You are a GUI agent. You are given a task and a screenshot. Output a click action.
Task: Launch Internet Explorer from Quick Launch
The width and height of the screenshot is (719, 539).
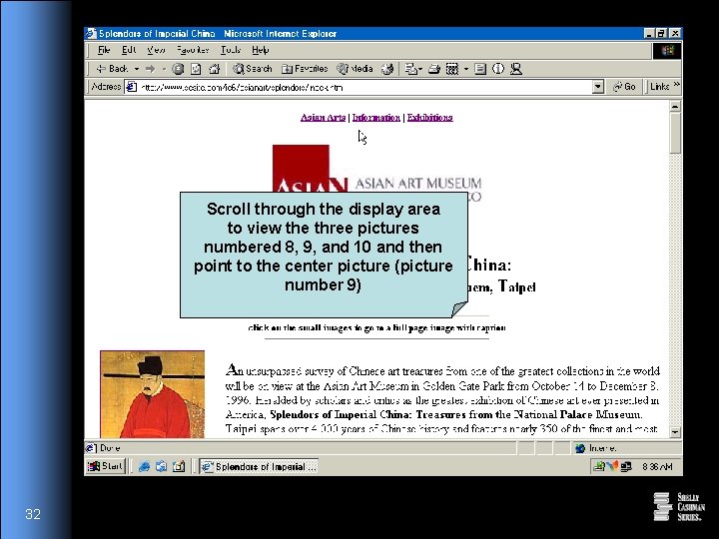[144, 466]
